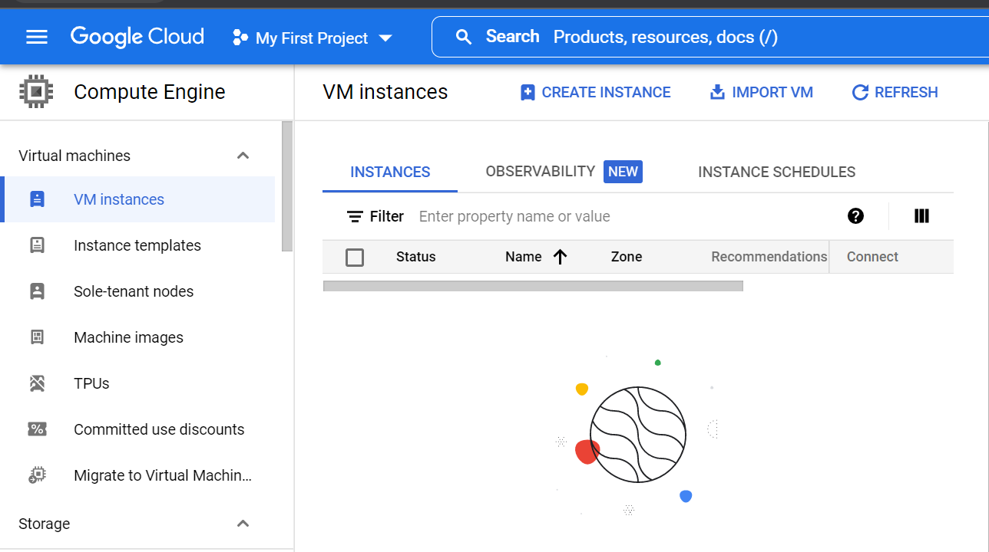The height and width of the screenshot is (552, 989).
Task: Tick the select-all instances checkbox
Action: [x=355, y=258]
